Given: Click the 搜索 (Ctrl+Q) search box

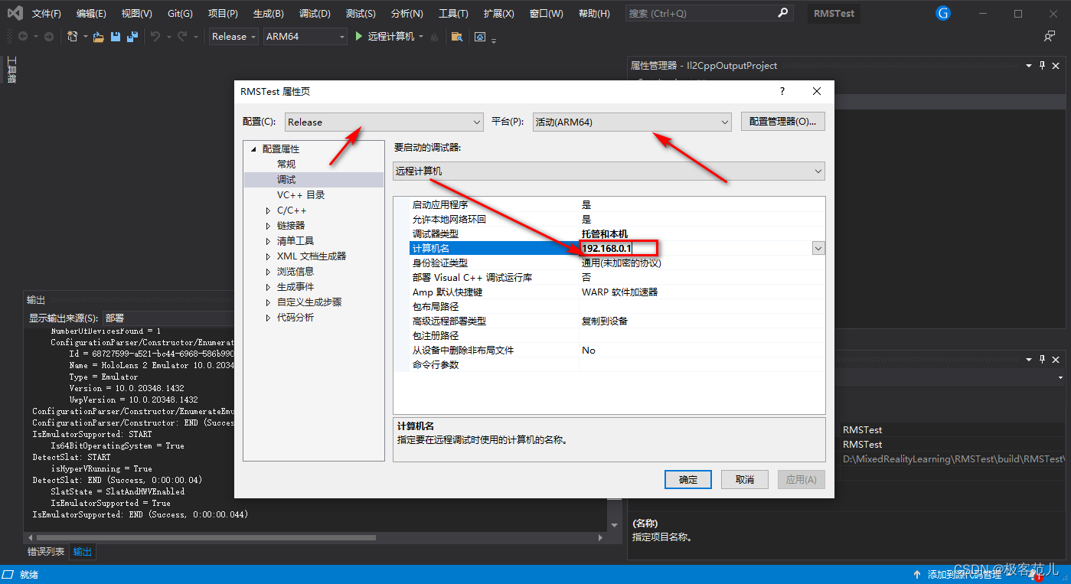Looking at the screenshot, I should [708, 13].
